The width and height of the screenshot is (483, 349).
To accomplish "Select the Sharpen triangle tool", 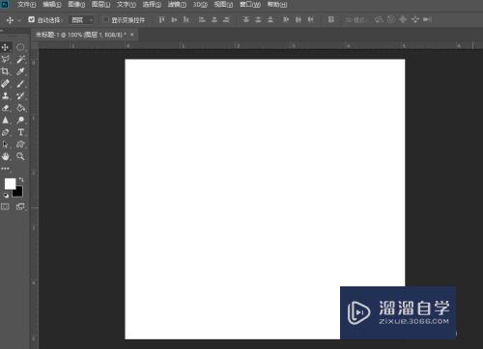I will coord(5,121).
